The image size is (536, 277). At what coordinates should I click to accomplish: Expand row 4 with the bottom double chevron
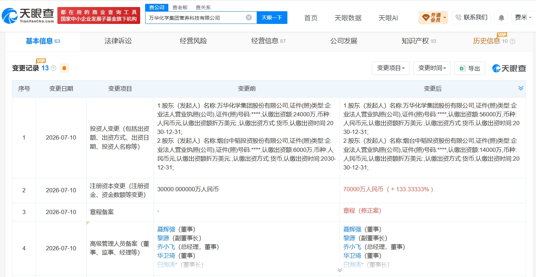click(x=339, y=270)
